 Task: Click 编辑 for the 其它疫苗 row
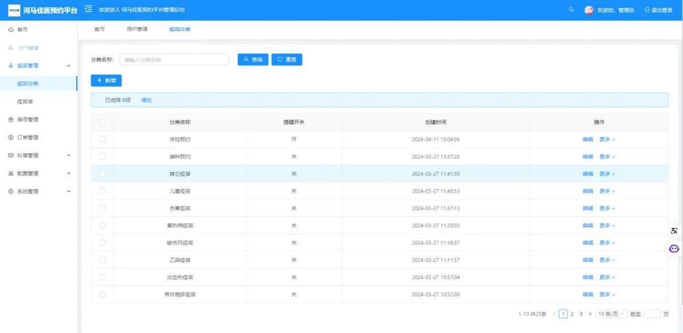tap(587, 174)
